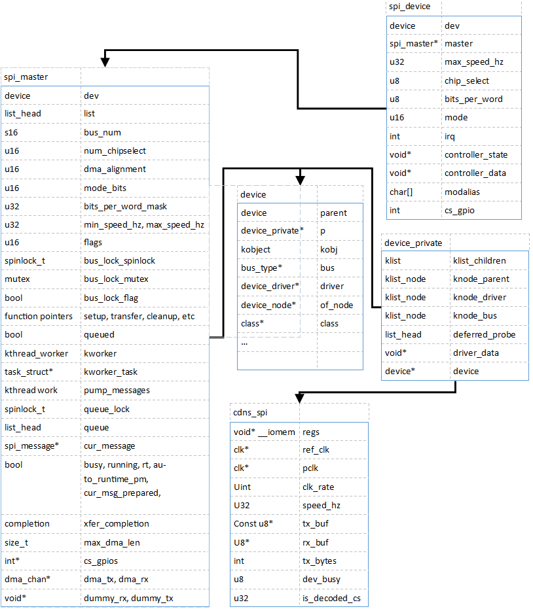Click the spi_master table header

click(26, 77)
